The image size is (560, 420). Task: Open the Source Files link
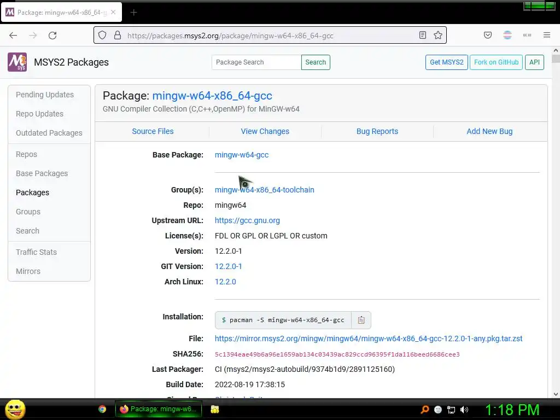(x=153, y=131)
